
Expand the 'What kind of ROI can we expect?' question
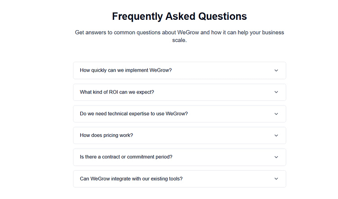click(117, 92)
